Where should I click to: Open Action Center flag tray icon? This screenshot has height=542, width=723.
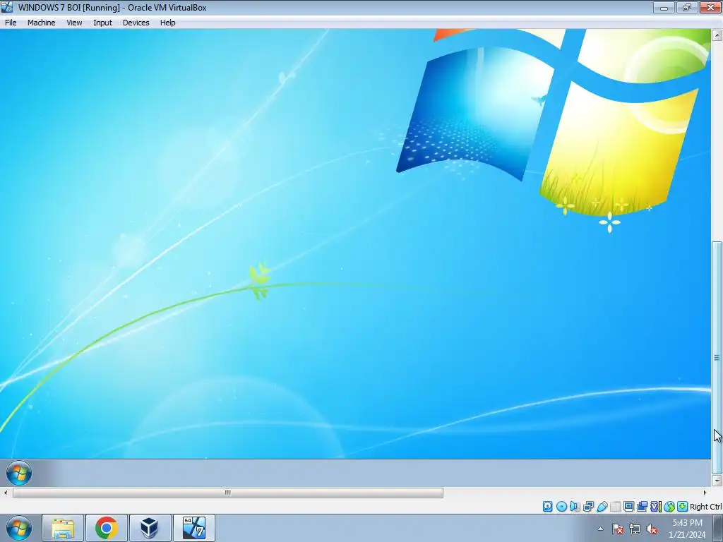tap(618, 529)
